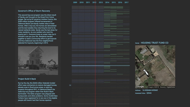Select the 2014 year label
The width and height of the screenshot is (190, 107).
click(x=107, y=3)
